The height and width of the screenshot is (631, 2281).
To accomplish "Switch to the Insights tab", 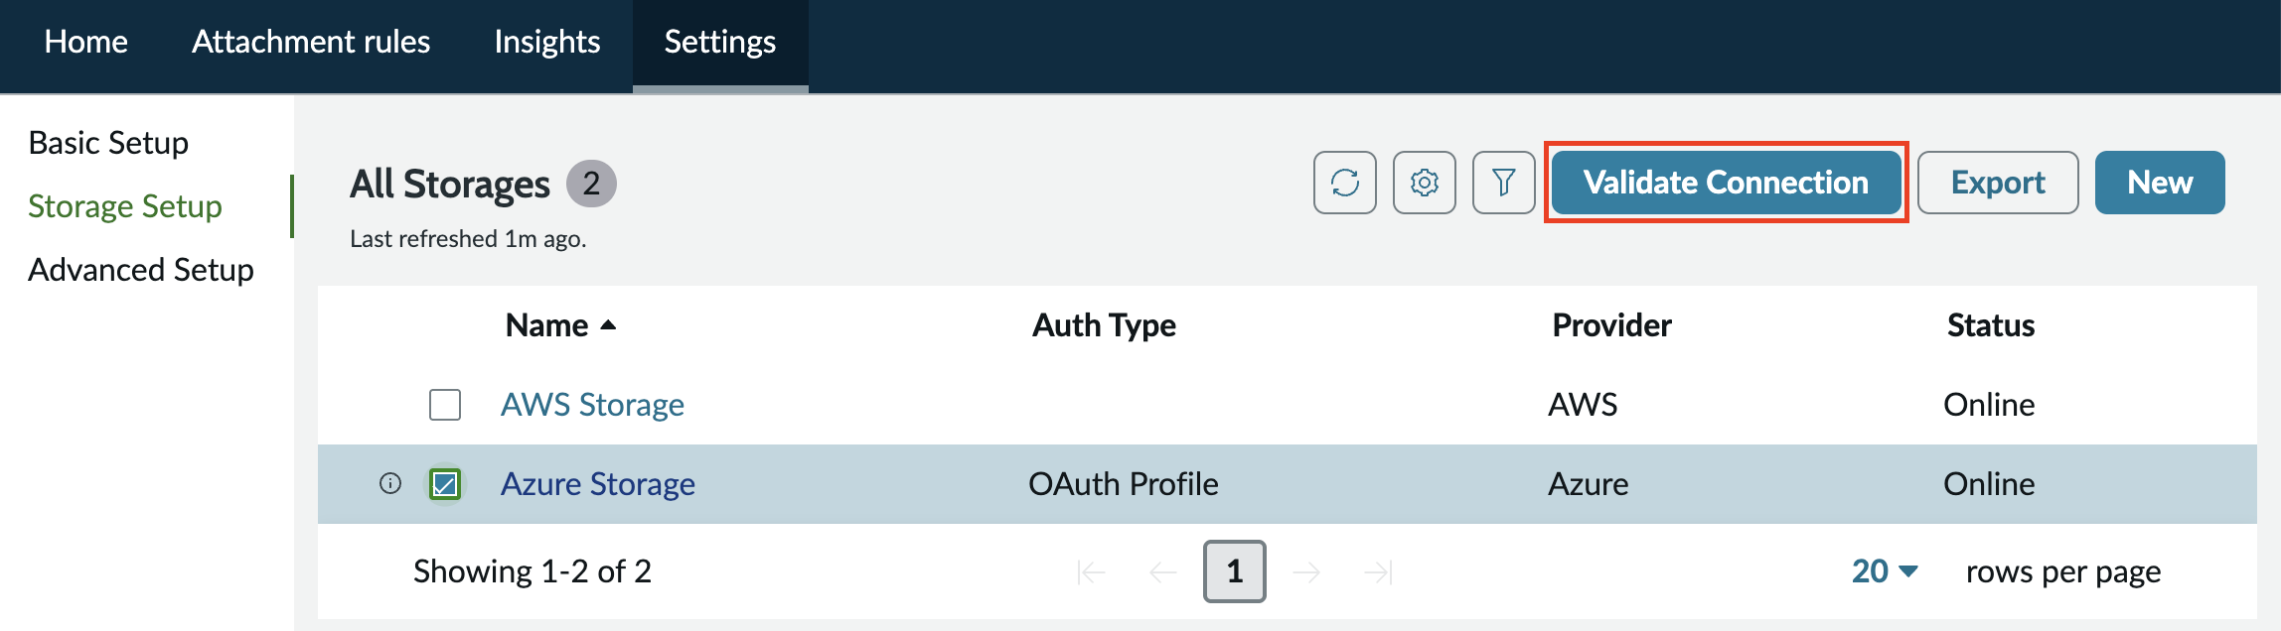I will [547, 42].
